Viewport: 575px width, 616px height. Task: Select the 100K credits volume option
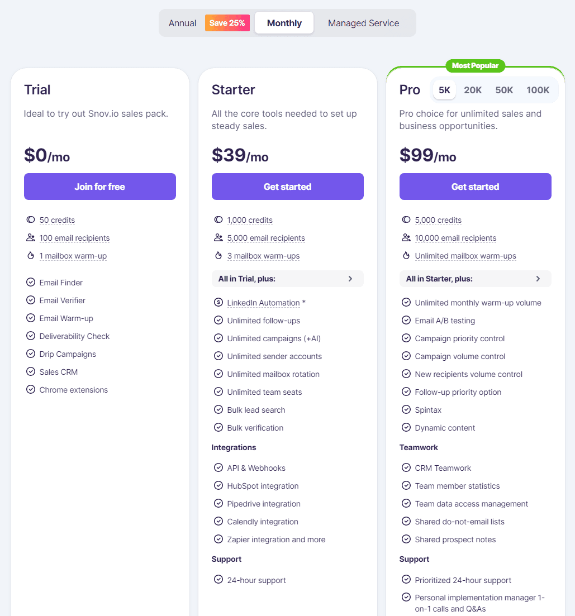coord(537,89)
